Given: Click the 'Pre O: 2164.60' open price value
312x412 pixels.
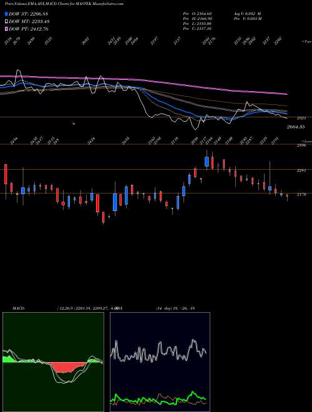Looking at the screenshot, I should (197, 13).
